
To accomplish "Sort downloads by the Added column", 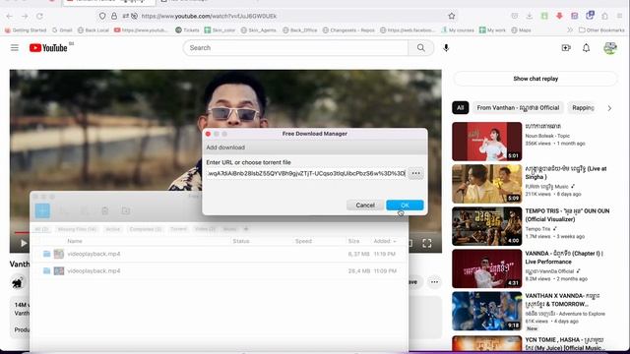I will tap(385, 241).
